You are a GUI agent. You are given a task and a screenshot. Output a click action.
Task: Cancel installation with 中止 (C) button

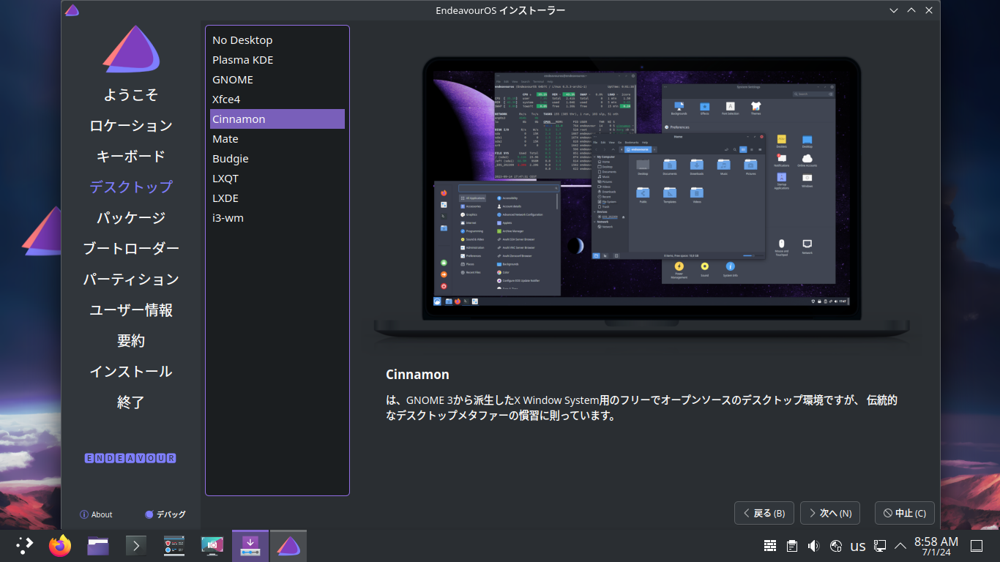click(x=905, y=513)
